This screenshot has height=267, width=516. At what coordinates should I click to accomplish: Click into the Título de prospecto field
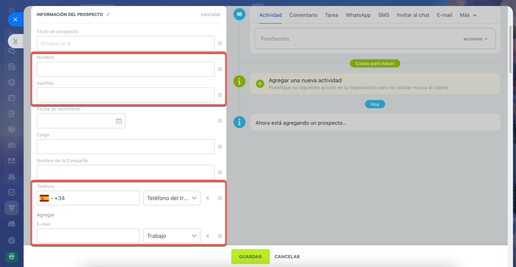(x=125, y=43)
